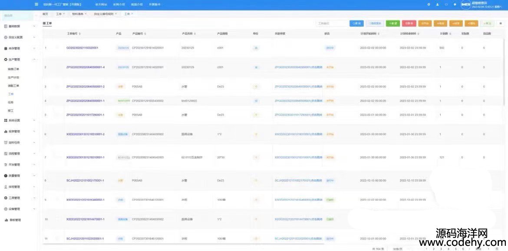Sort by the 工单编号 column arrows
This screenshot has width=508, height=251.
[x=80, y=34]
